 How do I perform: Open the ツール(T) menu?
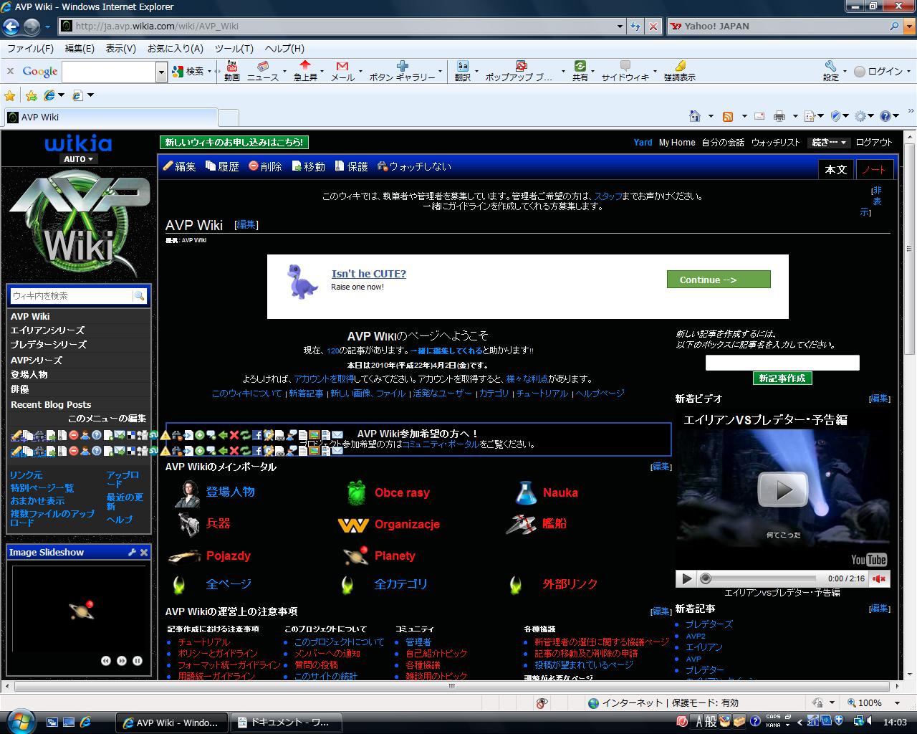(234, 49)
